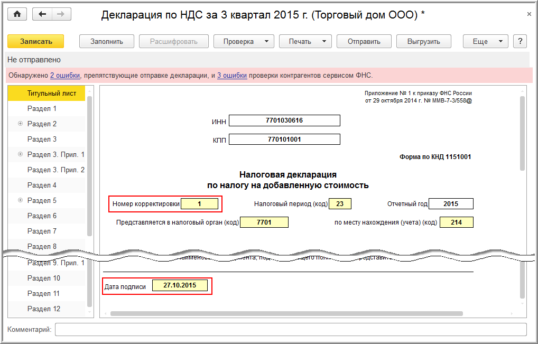Select Раздел 11 in the section list
Viewport: 538px width, 344px height.
click(47, 294)
